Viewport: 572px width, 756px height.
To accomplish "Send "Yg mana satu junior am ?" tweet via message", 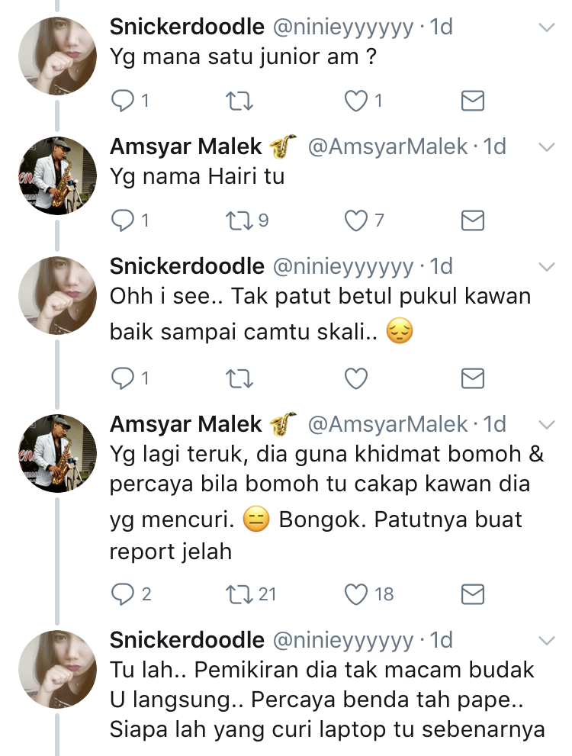I will click(x=473, y=100).
